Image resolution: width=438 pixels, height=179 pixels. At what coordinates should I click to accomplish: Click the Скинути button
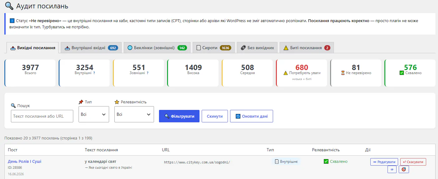[x=215, y=116]
